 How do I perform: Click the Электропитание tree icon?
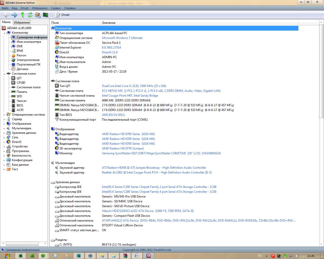click(x=14, y=60)
